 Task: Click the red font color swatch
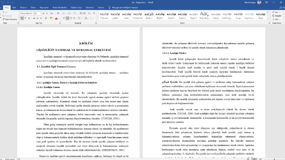[x=56, y=18]
